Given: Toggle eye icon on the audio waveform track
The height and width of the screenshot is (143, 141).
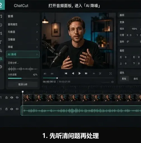Looking at the screenshot, I should (x=12, y=109).
